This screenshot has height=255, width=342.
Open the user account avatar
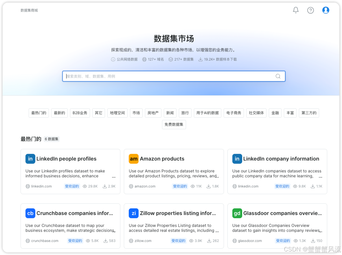(326, 10)
